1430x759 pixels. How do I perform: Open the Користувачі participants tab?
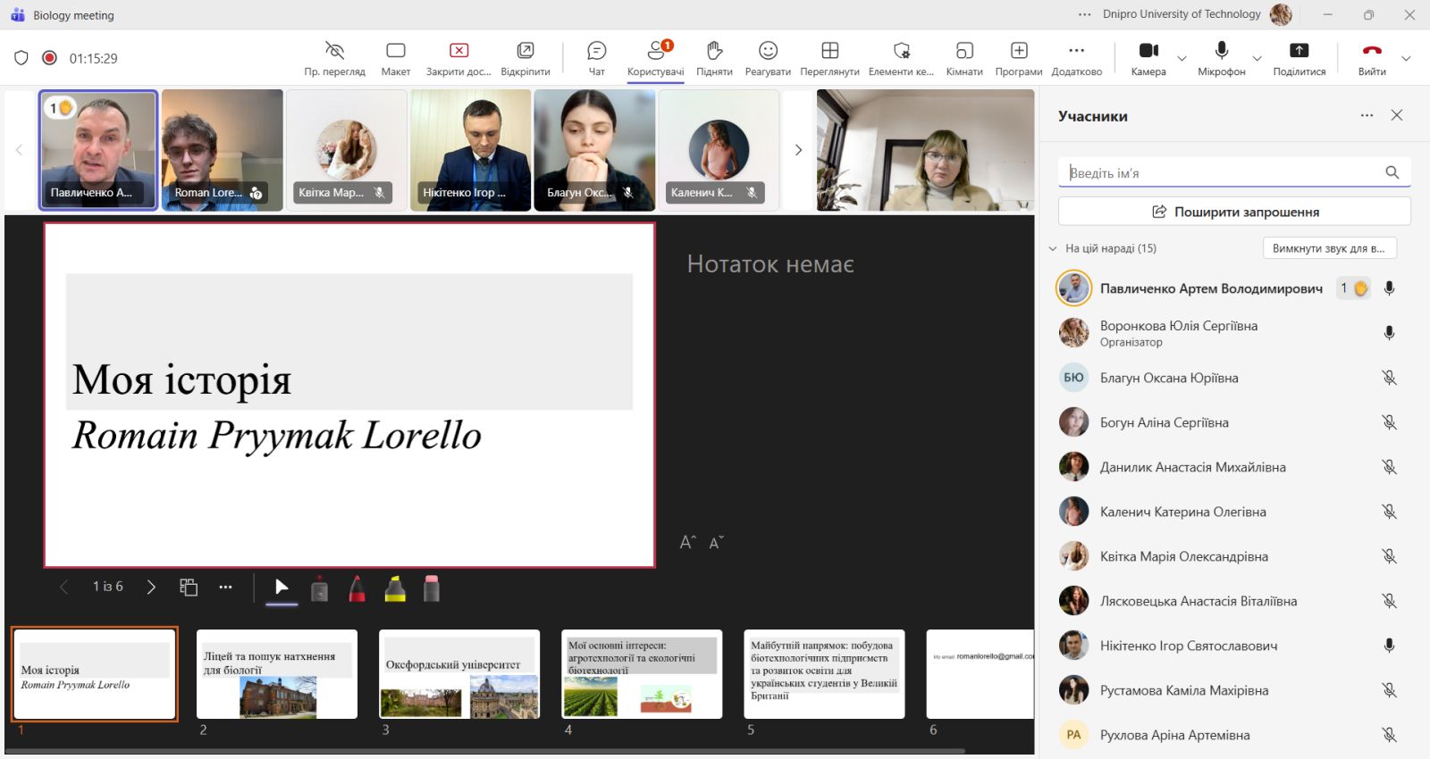pyautogui.click(x=655, y=58)
